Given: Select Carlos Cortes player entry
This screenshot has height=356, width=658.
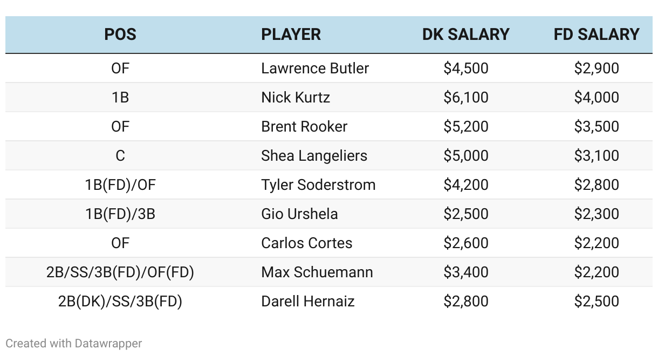Looking at the screenshot, I should (307, 243).
